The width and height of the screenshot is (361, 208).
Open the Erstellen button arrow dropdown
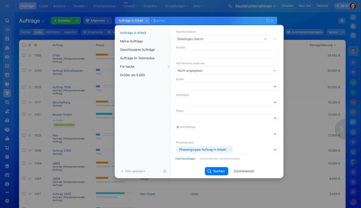[77, 21]
